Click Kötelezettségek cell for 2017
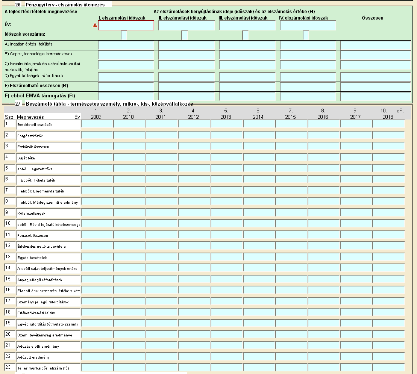This screenshot has width=417, height=374. (356, 213)
